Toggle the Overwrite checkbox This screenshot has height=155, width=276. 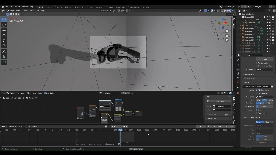(x=257, y=110)
